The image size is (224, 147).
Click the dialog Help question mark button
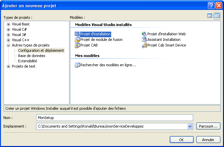[x=211, y=6]
